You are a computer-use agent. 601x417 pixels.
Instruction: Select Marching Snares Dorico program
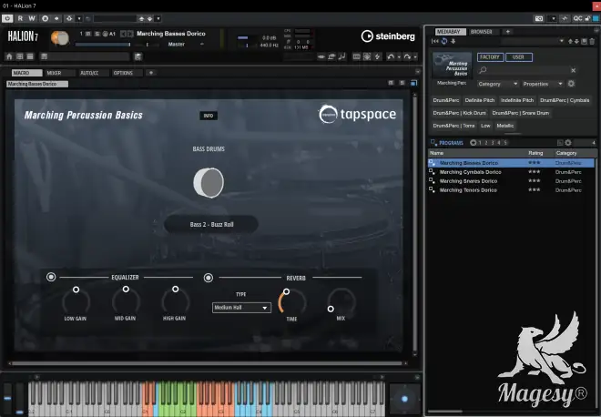click(x=512, y=181)
